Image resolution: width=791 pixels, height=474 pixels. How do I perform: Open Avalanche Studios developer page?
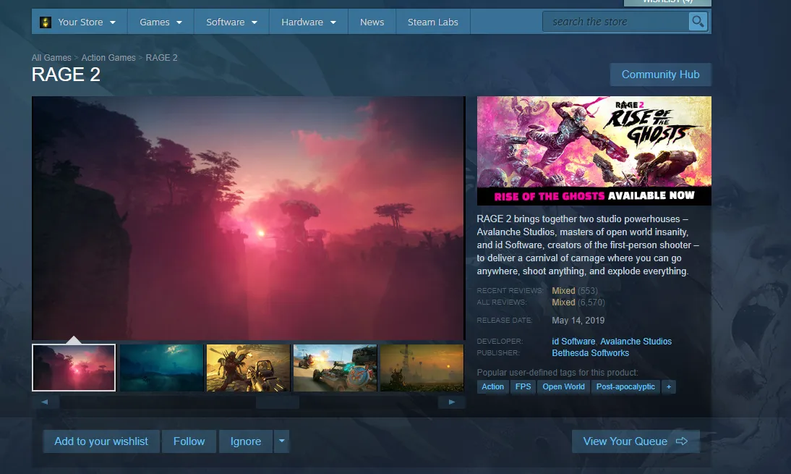pos(636,342)
